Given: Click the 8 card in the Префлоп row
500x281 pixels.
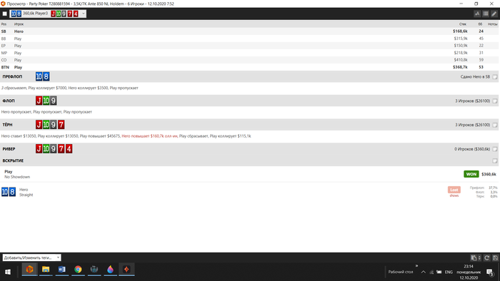Looking at the screenshot, I should [46, 76].
